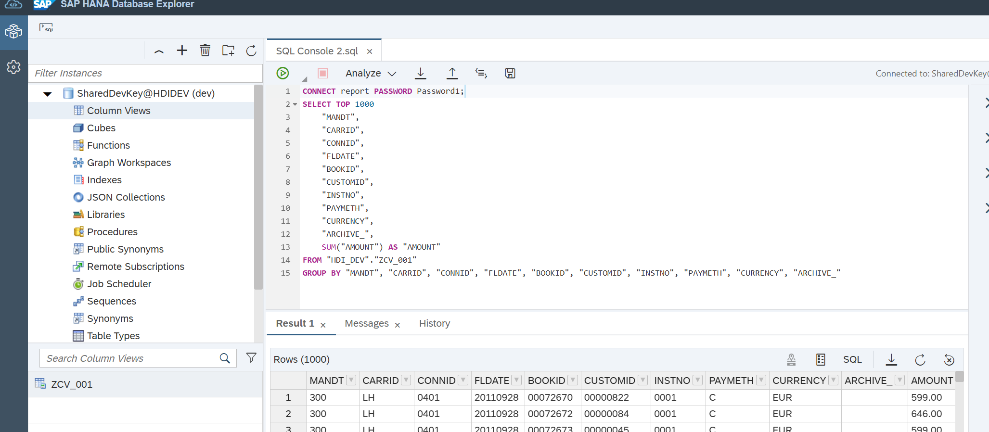This screenshot has width=989, height=432.
Task: Click the cell with BOOKID 00072670
Action: click(x=552, y=397)
